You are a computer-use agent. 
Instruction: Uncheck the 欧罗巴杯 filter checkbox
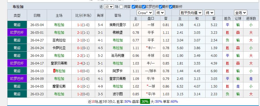pyautogui.click(x=144, y=7)
